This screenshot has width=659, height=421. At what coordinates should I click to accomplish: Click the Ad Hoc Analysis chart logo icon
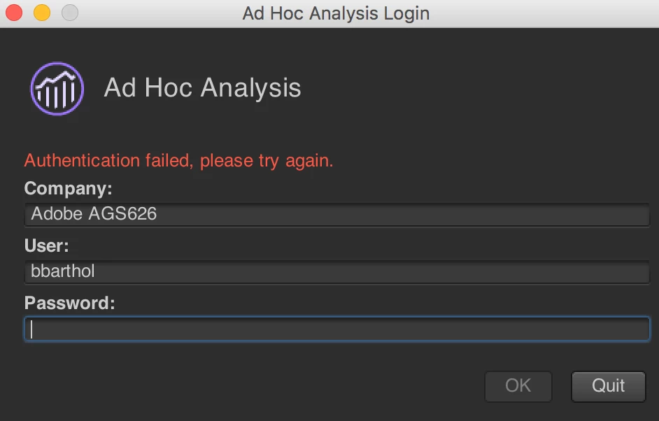[57, 89]
